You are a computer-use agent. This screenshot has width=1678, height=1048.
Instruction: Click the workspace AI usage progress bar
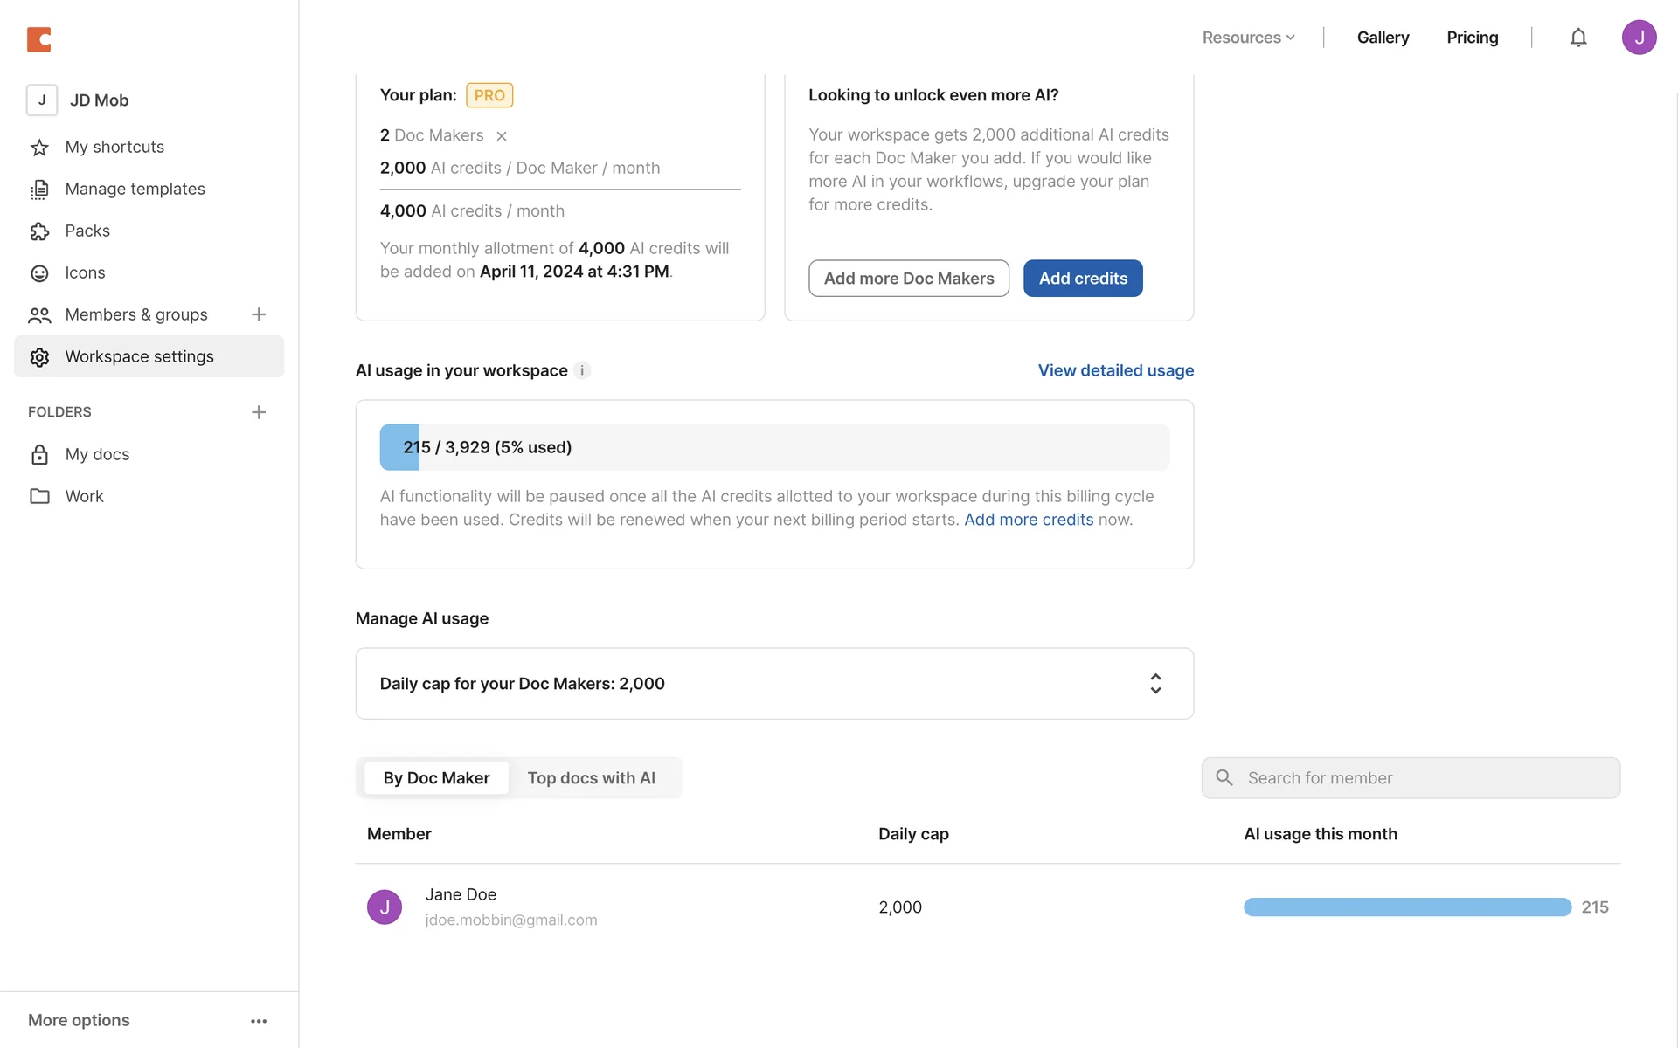point(773,447)
